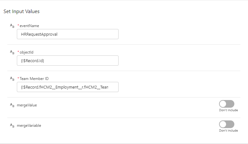This screenshot has width=248, height=144.
Task: Click the Aa icon next to mergeVariable
Action: [x=12, y=125]
